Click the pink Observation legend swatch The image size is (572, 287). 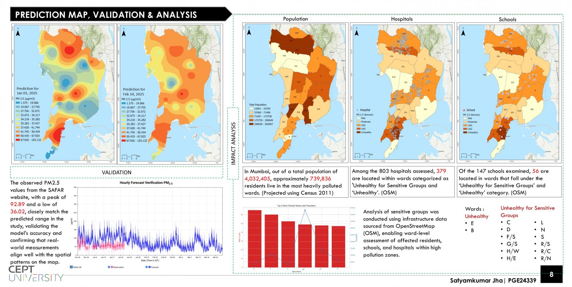tap(112, 267)
